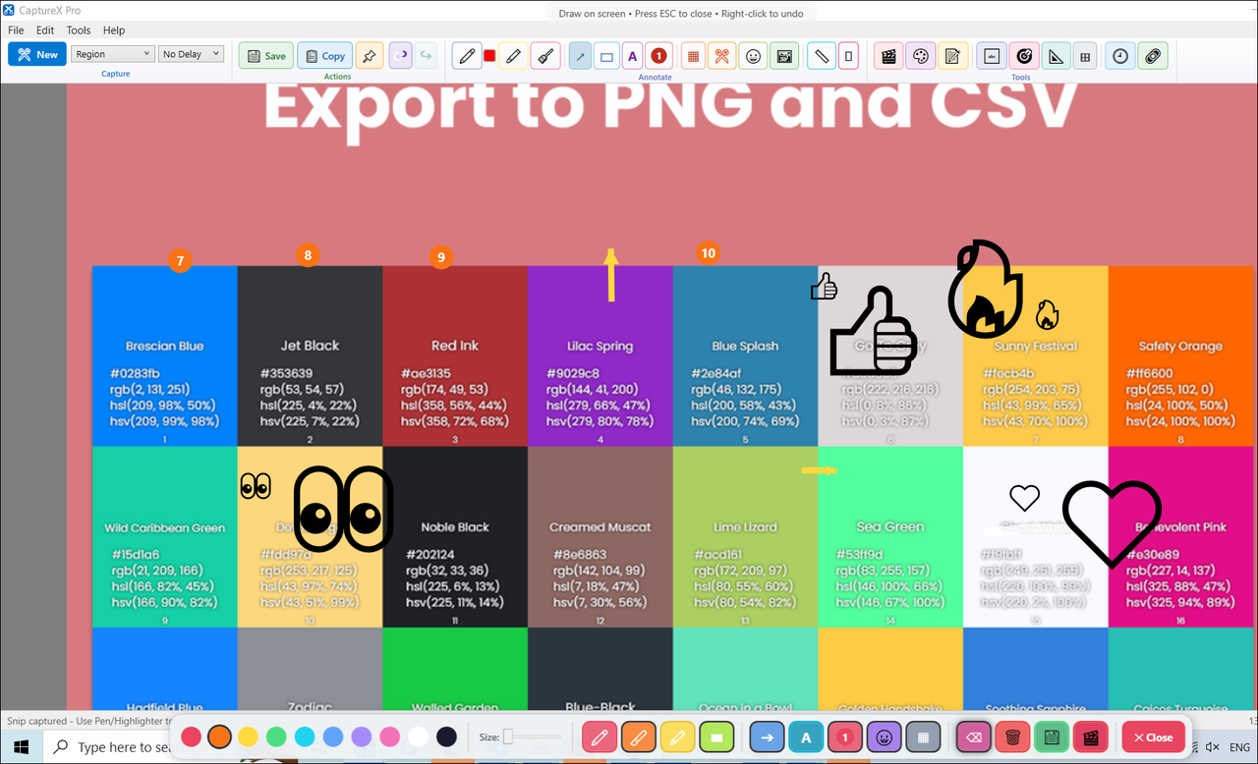This screenshot has height=764, width=1258.
Task: Choose the cyan color in drawing bar
Action: pyautogui.click(x=305, y=737)
